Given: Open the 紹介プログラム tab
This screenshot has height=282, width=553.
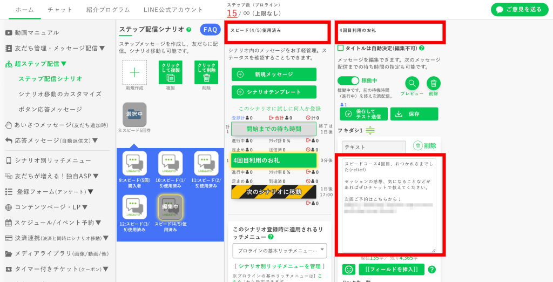Looking at the screenshot, I should 108,10.
